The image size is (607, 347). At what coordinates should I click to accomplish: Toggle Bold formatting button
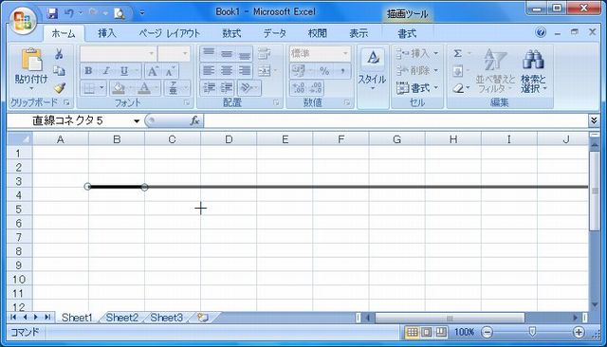click(88, 71)
